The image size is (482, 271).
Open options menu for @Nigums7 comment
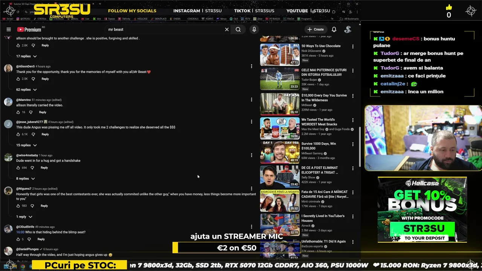pos(252,189)
